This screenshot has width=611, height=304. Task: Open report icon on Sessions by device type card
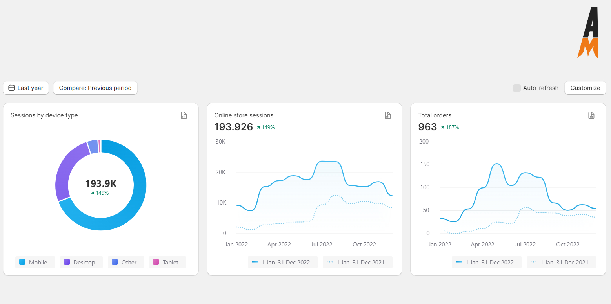pos(184,115)
